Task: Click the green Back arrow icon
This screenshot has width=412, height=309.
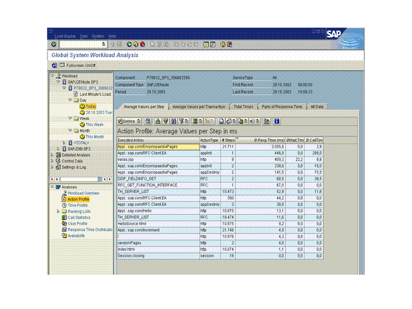Action: point(129,45)
